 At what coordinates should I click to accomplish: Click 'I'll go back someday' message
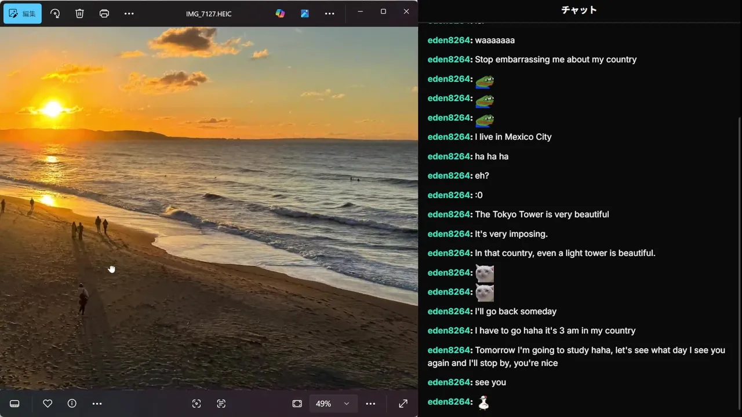point(515,311)
